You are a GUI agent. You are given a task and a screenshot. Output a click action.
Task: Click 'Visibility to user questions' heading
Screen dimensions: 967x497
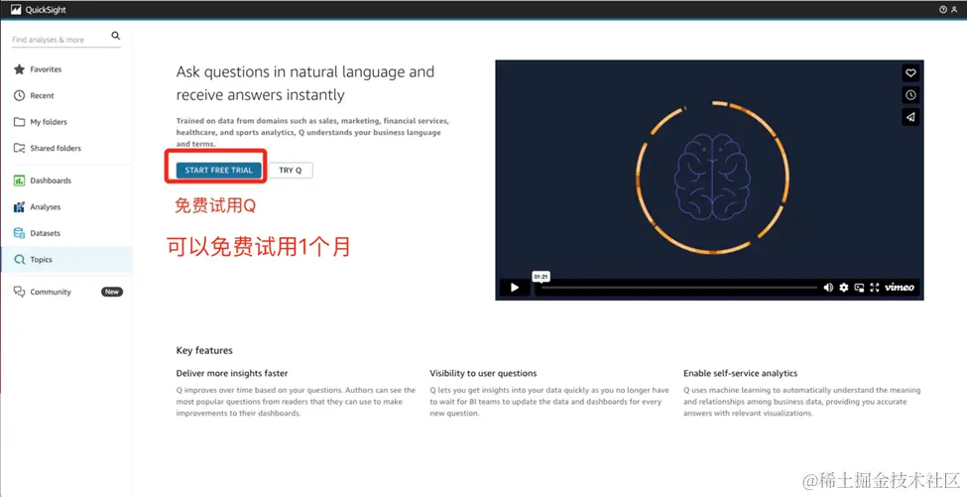pyautogui.click(x=483, y=373)
